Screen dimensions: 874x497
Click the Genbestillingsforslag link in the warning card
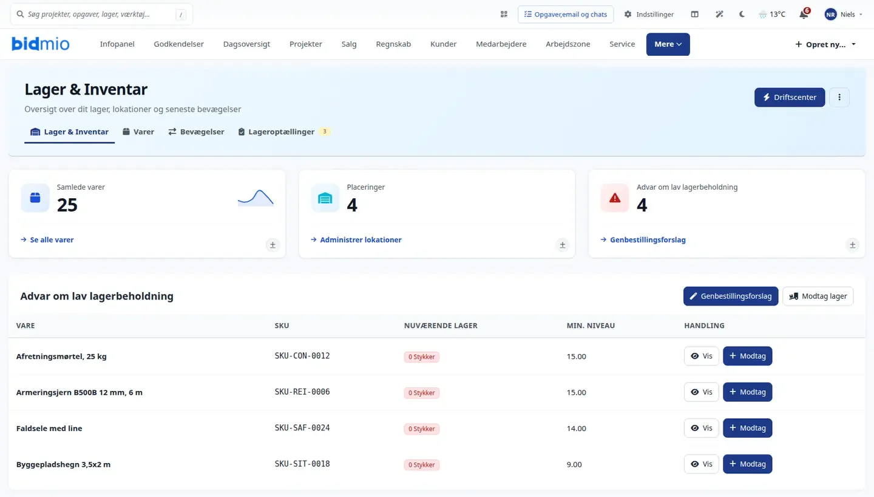click(x=643, y=240)
